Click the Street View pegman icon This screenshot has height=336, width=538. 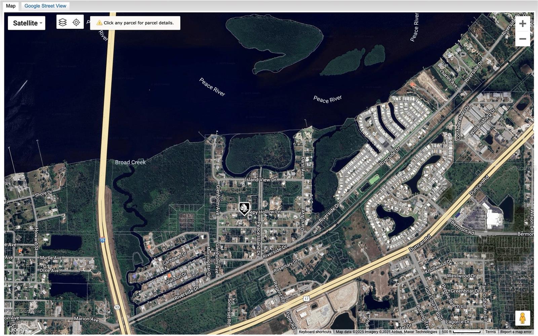pos(522,318)
